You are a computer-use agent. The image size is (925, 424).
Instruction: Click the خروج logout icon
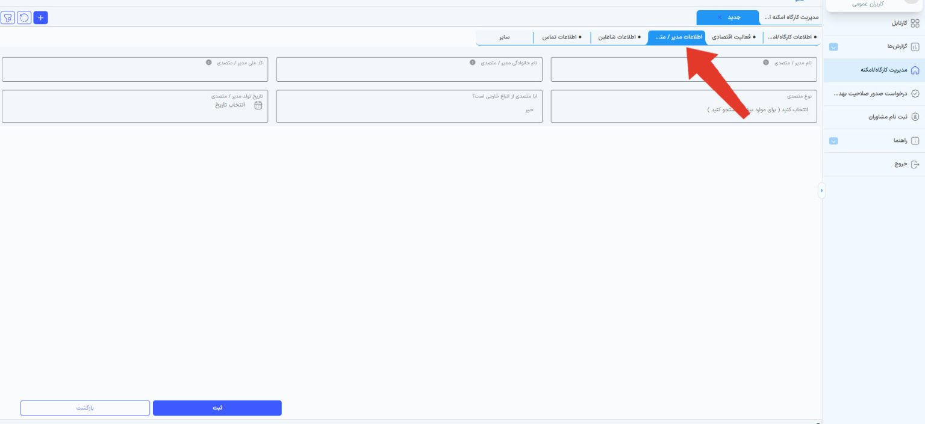pos(915,164)
